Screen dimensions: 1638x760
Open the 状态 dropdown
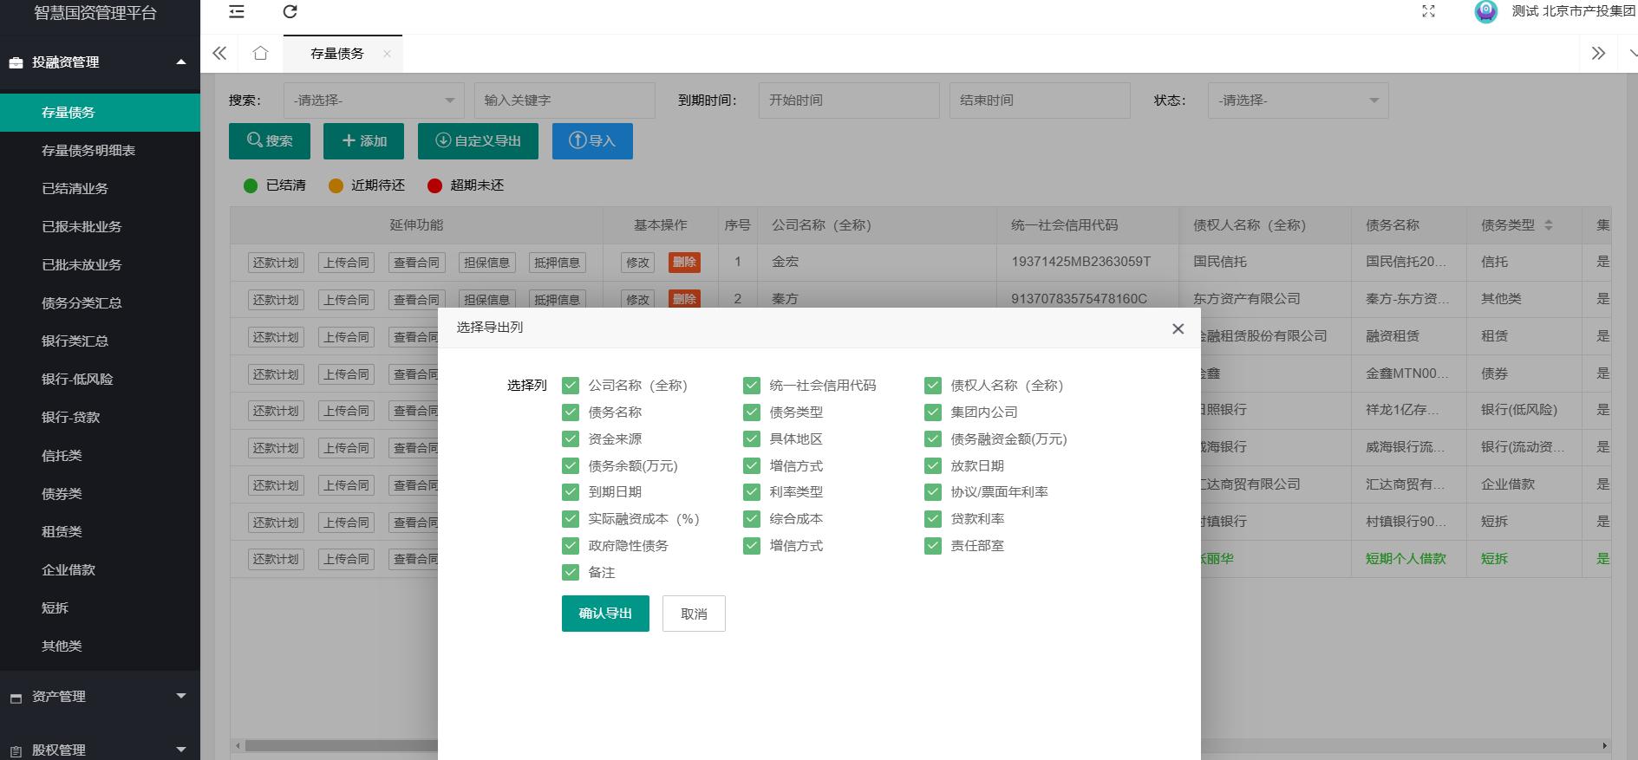click(x=1297, y=101)
